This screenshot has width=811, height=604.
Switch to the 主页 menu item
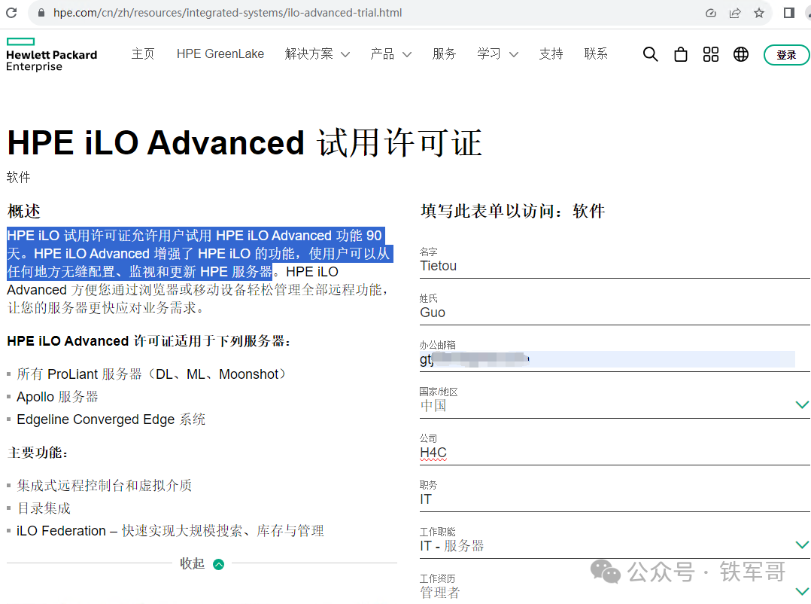coord(143,53)
